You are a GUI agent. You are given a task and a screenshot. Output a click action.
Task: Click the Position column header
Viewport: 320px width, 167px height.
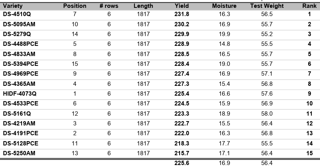(x=75, y=6)
